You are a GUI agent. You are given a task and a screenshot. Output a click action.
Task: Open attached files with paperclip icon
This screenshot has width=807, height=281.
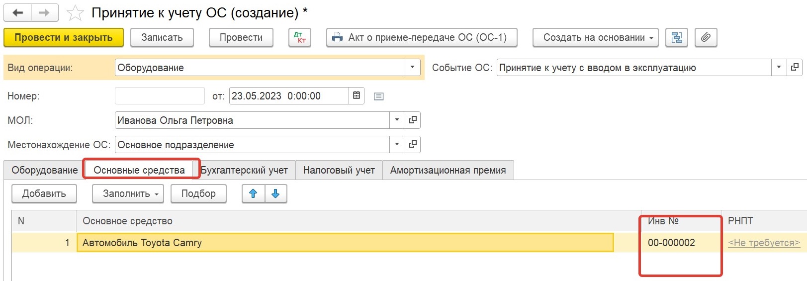(706, 37)
